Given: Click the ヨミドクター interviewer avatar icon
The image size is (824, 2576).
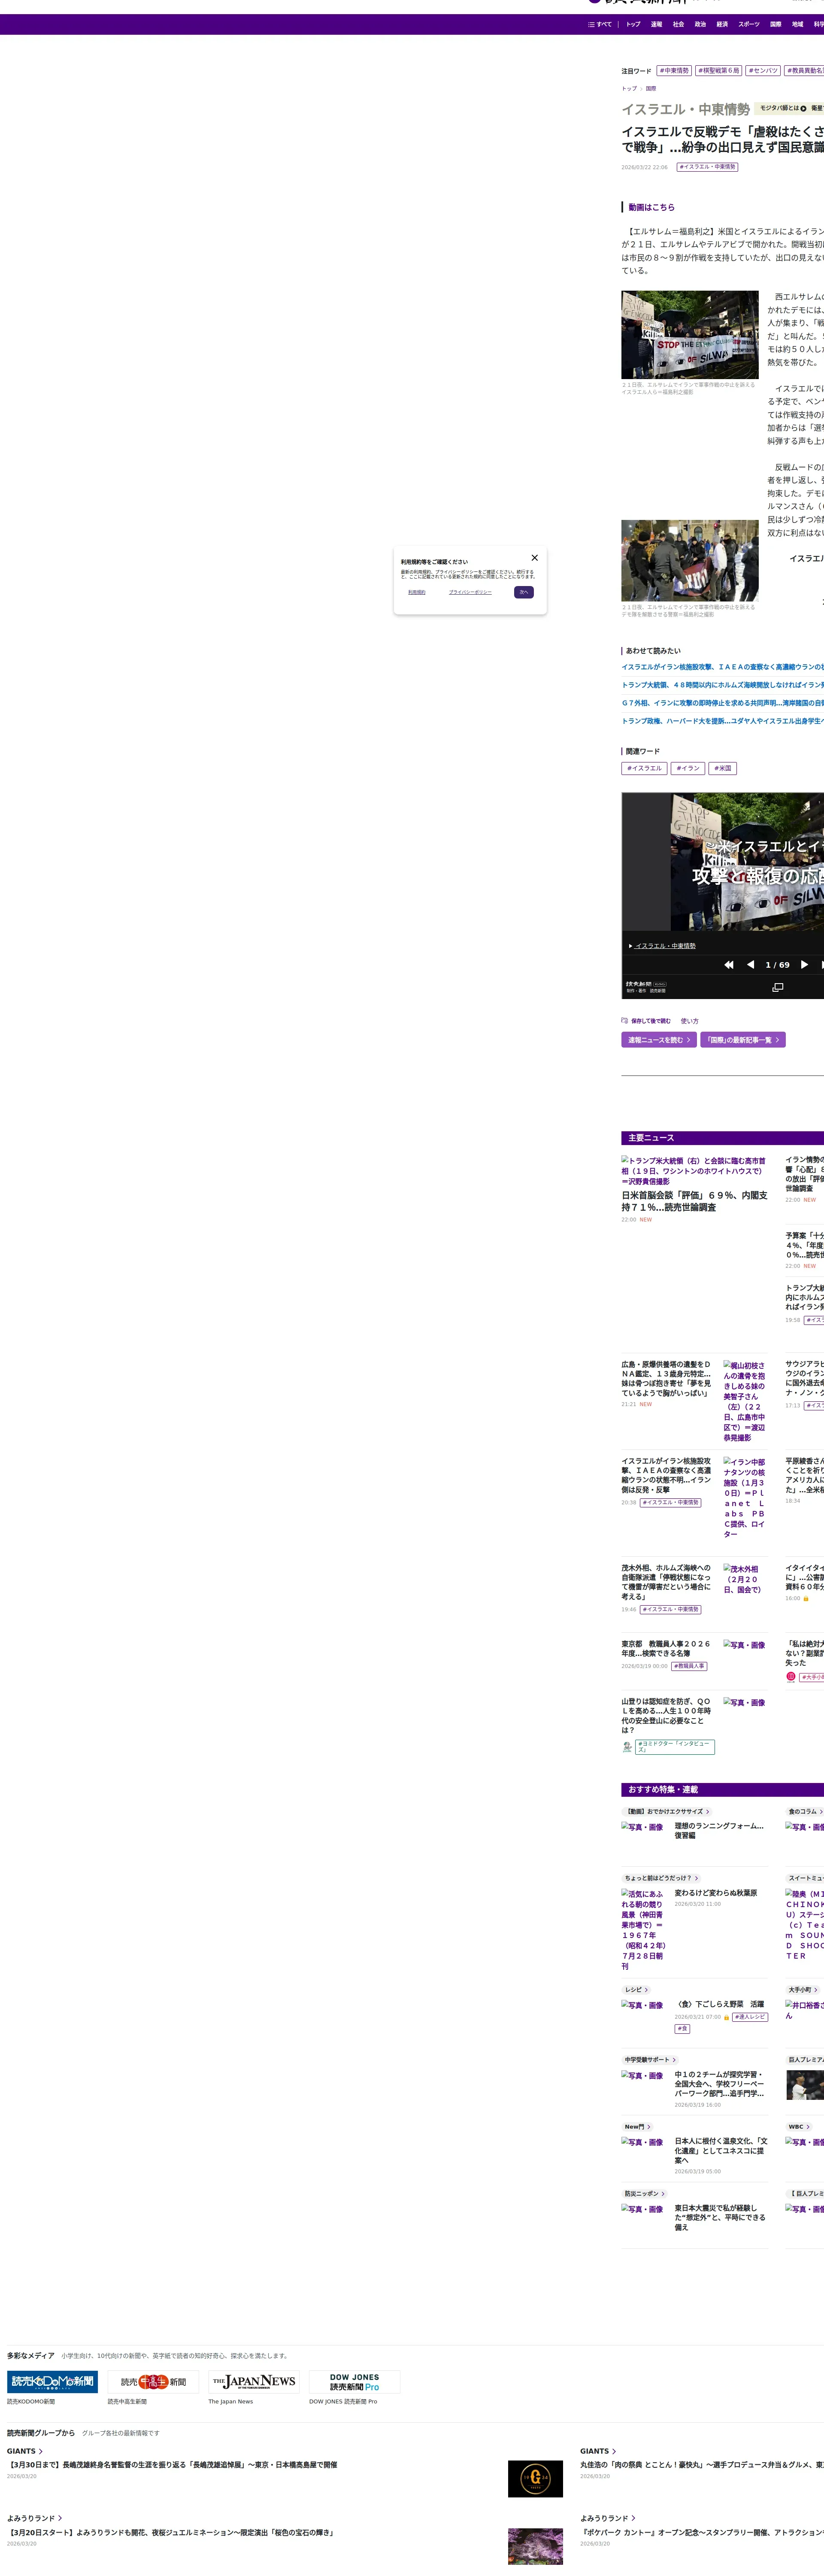Looking at the screenshot, I should pyautogui.click(x=627, y=1747).
